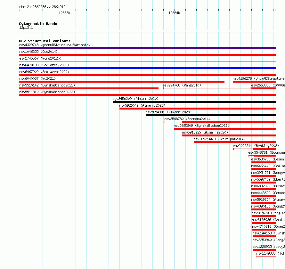
Task: Click the purple nsv4329748 variant bar
Action: [x=147, y=48]
